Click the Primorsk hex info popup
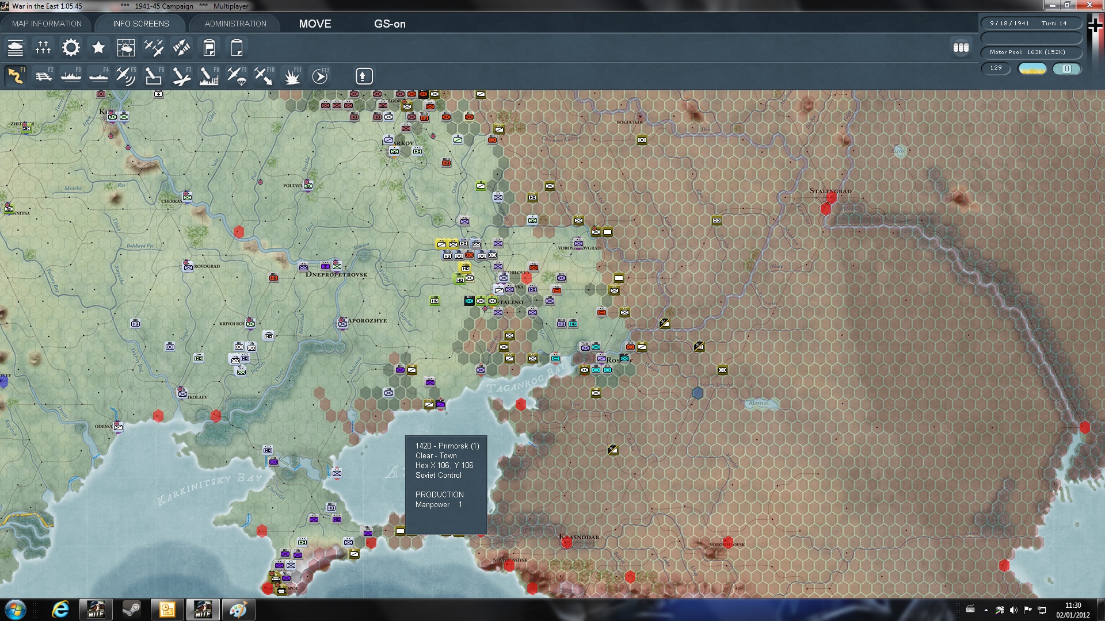This screenshot has height=621, width=1105. click(446, 485)
